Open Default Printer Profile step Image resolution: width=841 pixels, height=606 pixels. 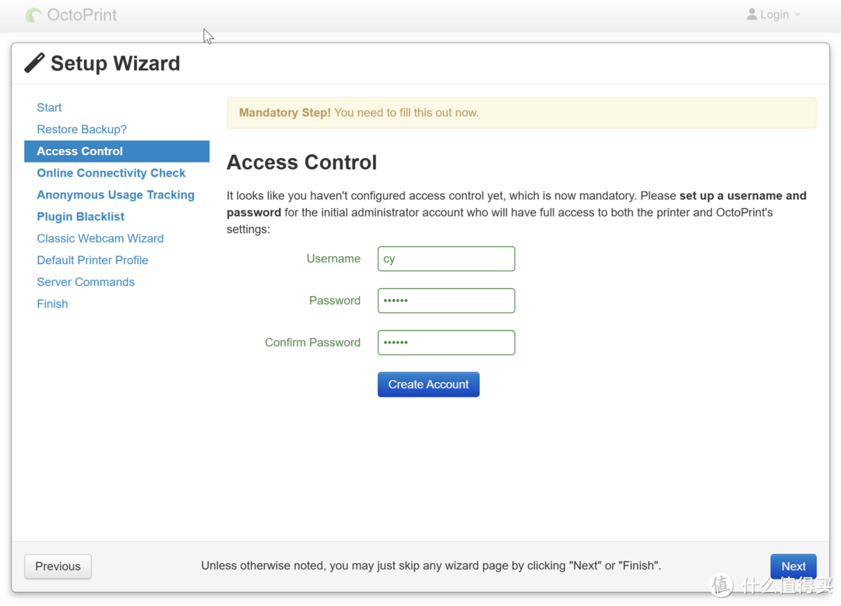pos(92,260)
